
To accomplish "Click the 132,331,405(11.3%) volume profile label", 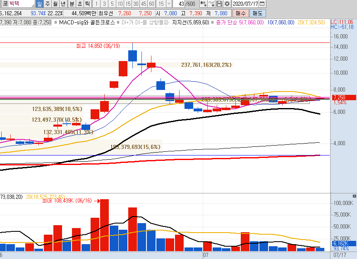I will pos(68,132).
